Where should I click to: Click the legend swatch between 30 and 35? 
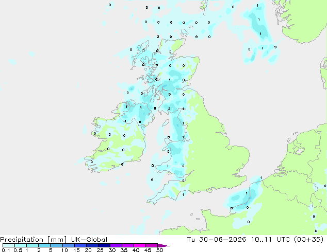click(116, 245)
